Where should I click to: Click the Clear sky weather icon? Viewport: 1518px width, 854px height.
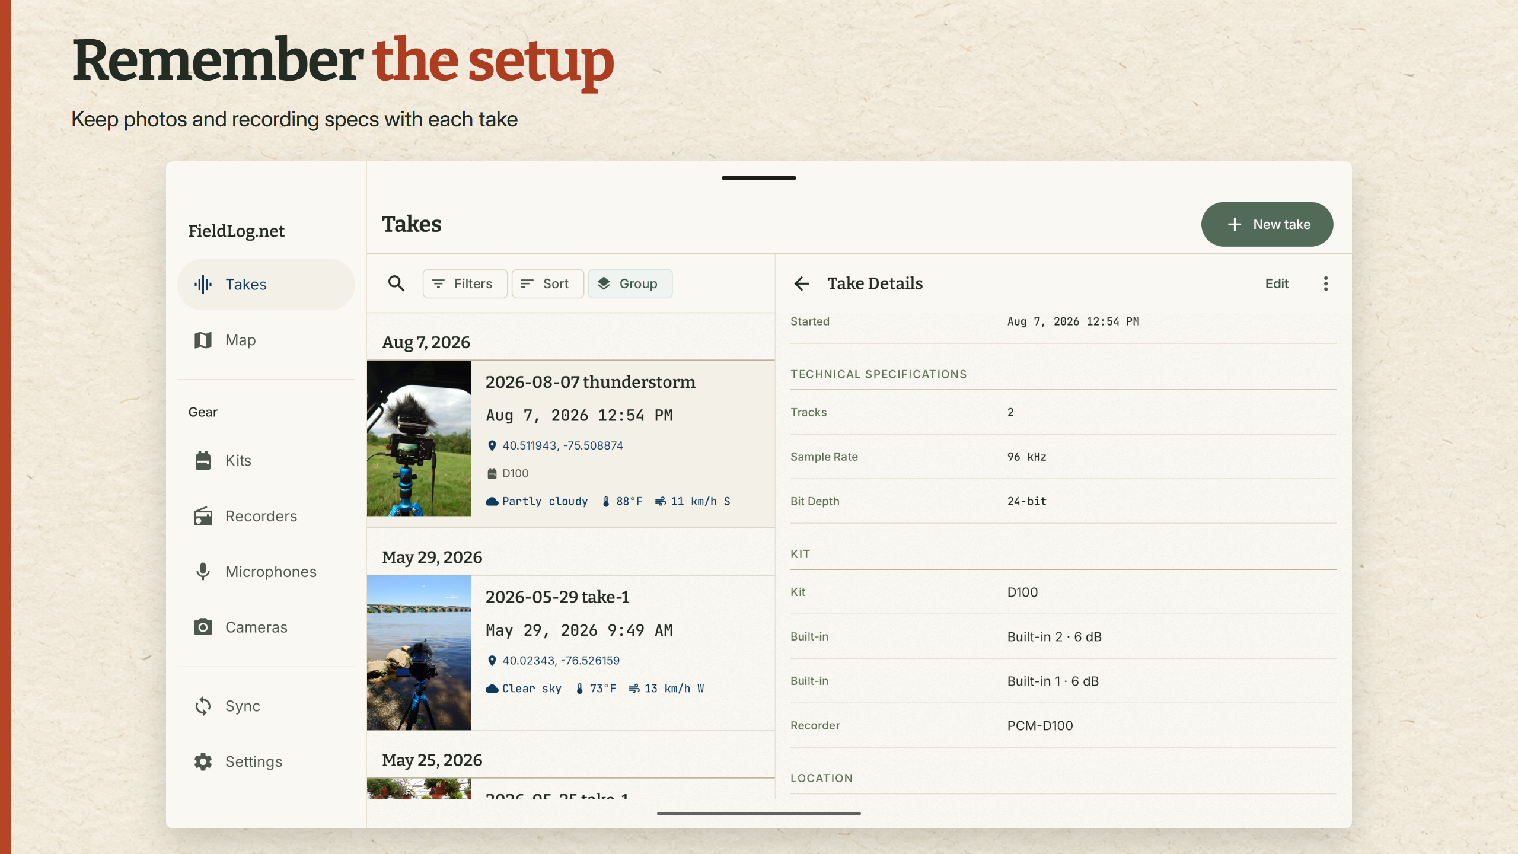[x=492, y=689]
